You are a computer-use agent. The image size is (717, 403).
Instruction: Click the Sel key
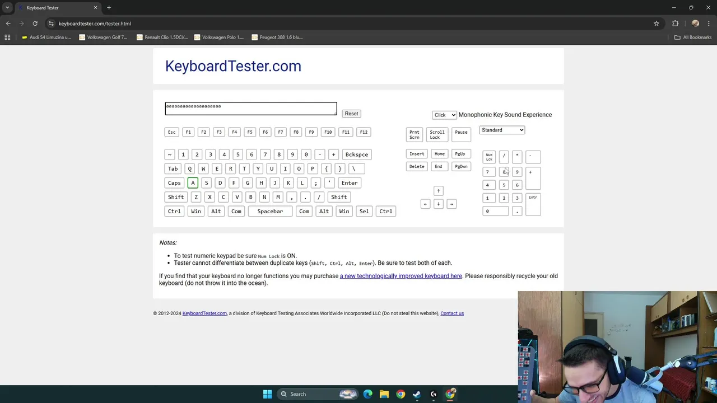point(364,211)
